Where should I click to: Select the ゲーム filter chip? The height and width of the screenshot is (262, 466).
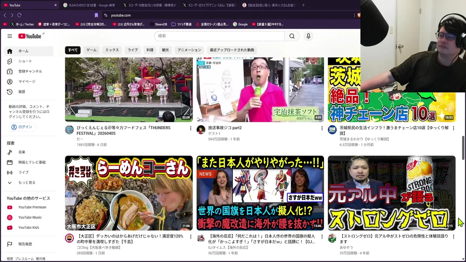(91, 50)
